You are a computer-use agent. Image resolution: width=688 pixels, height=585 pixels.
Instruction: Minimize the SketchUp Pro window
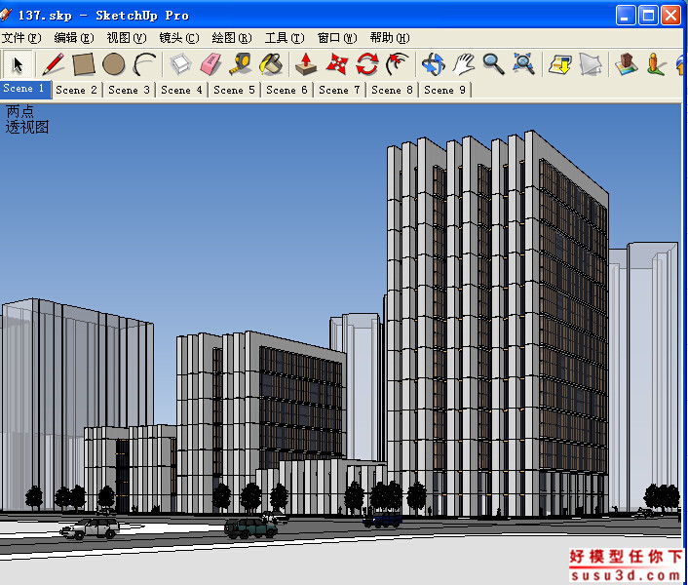point(626,16)
